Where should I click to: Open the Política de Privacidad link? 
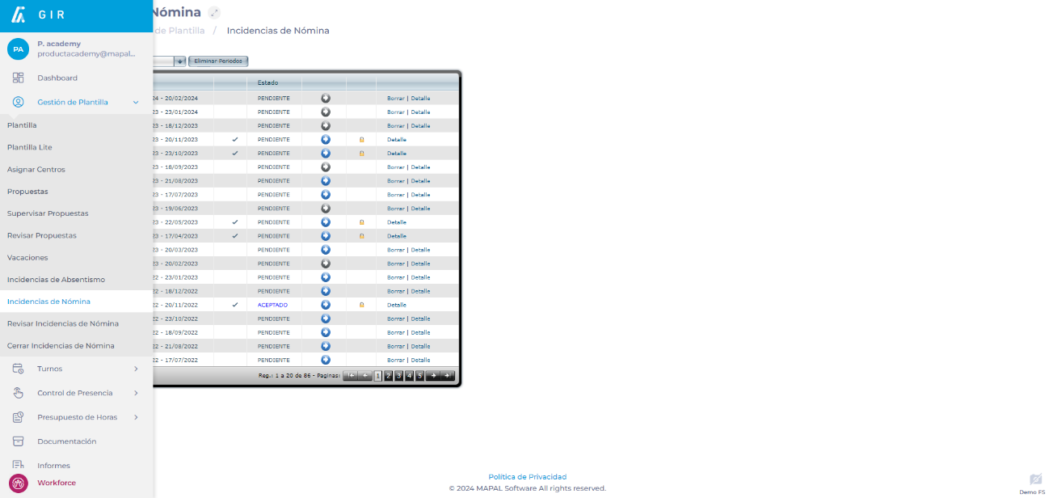point(527,477)
